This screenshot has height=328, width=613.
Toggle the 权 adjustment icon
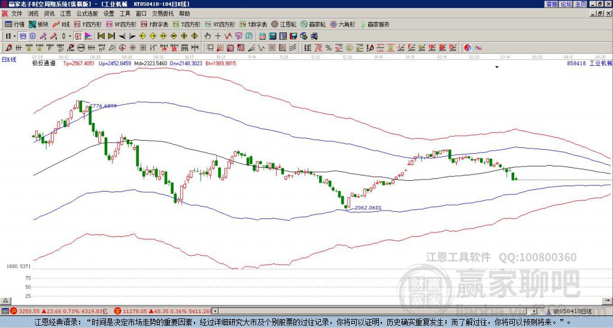click(x=78, y=37)
